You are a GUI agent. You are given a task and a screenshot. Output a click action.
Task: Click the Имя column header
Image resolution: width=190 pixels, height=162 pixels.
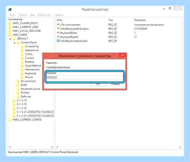(59, 20)
